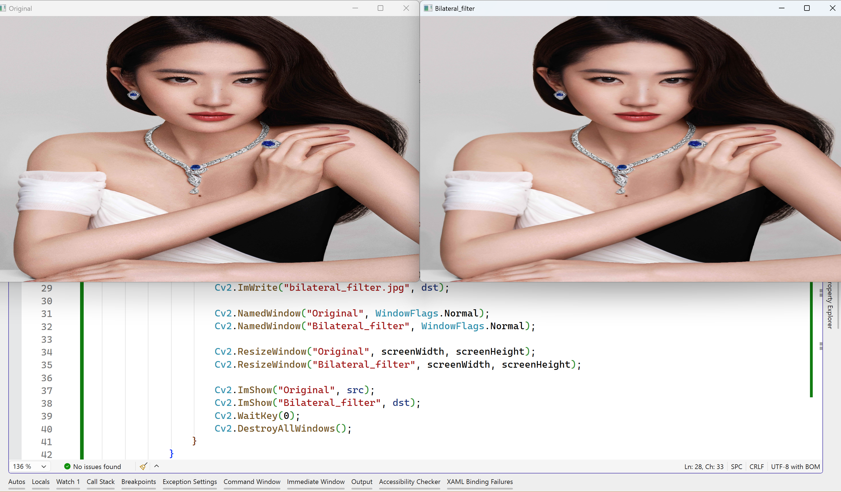Open the Call Stack tab

101,481
